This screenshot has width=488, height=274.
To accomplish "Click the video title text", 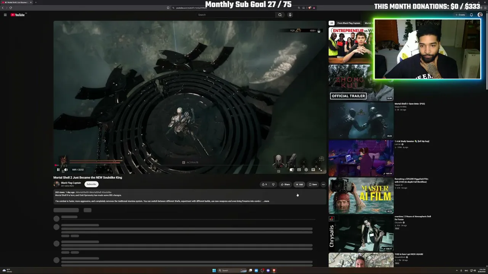I will [88, 178].
